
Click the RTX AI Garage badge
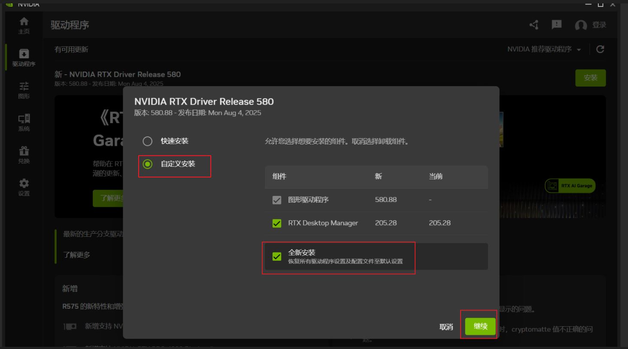(570, 186)
